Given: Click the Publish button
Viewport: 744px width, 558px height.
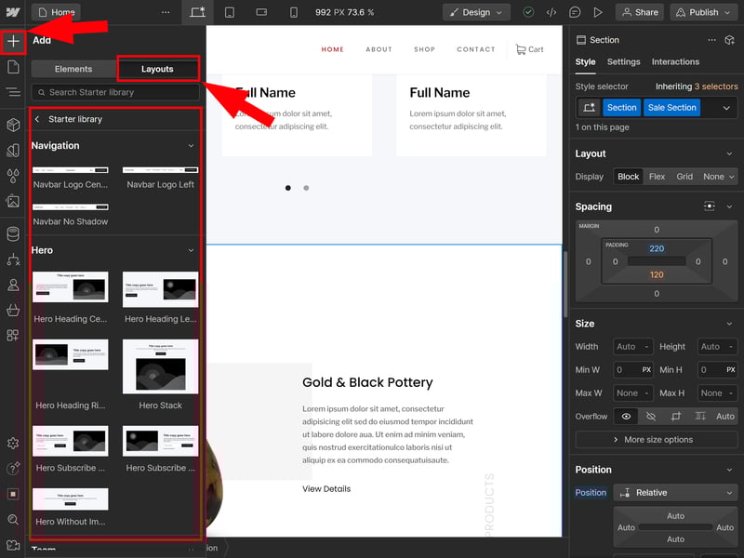Looking at the screenshot, I should click(704, 12).
